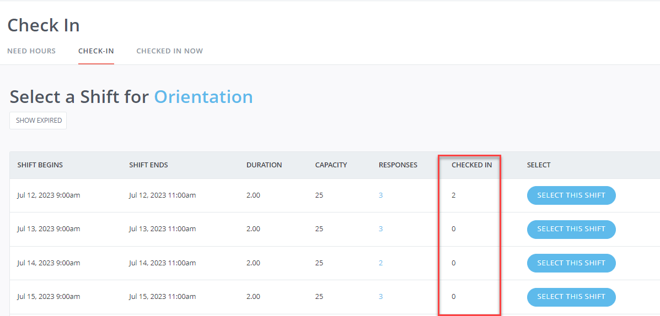Switch to the Need Hours tab
Viewport: 660px width, 316px height.
click(31, 51)
